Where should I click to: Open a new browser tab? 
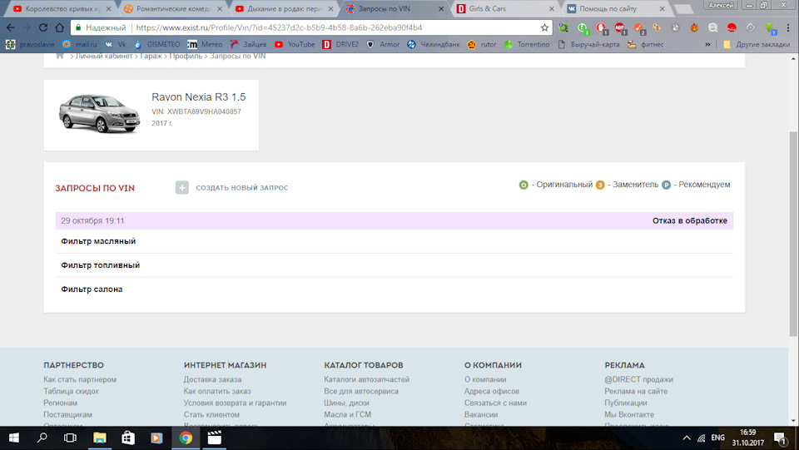683,9
